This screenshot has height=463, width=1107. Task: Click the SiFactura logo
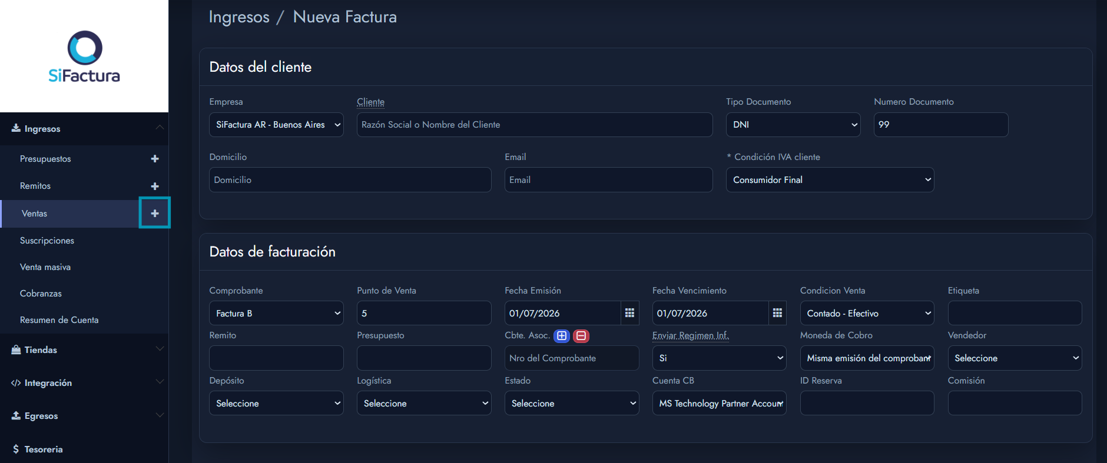pos(84,56)
